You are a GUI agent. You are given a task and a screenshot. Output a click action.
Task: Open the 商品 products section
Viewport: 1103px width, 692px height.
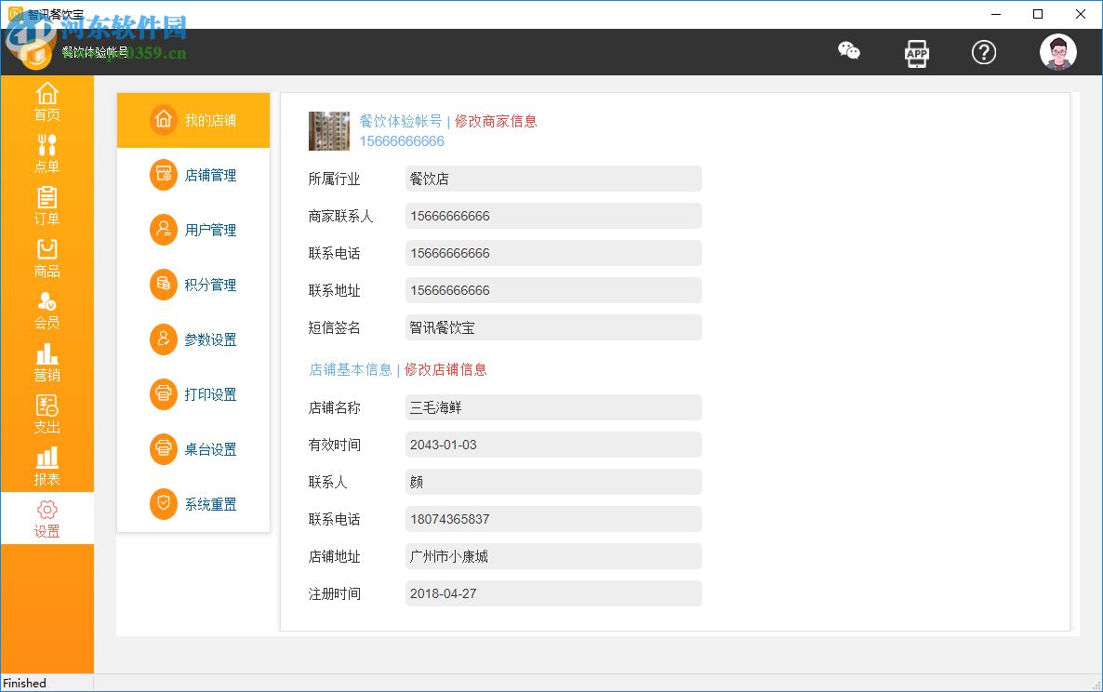click(47, 259)
